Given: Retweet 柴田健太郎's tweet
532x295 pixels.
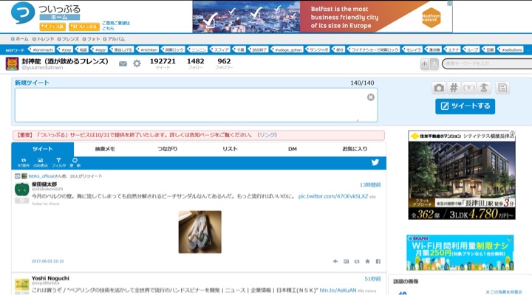Looking at the screenshot, I should tap(357, 261).
